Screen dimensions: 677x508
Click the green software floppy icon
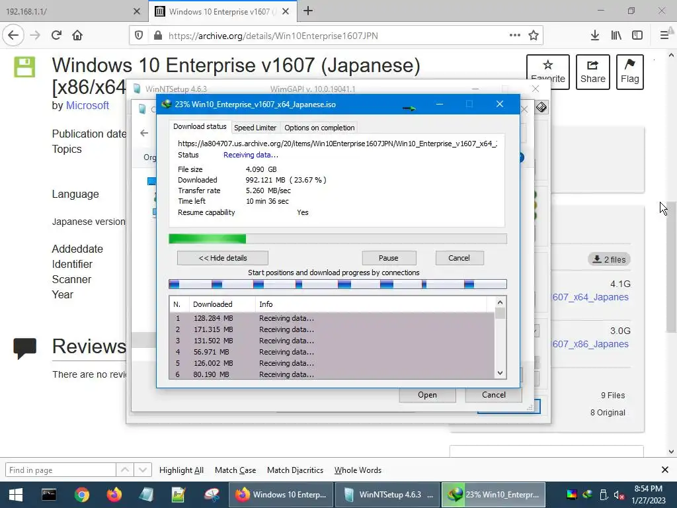(24, 67)
